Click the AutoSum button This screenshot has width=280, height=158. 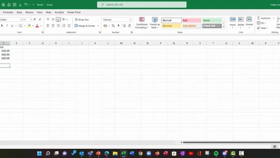coord(264,18)
